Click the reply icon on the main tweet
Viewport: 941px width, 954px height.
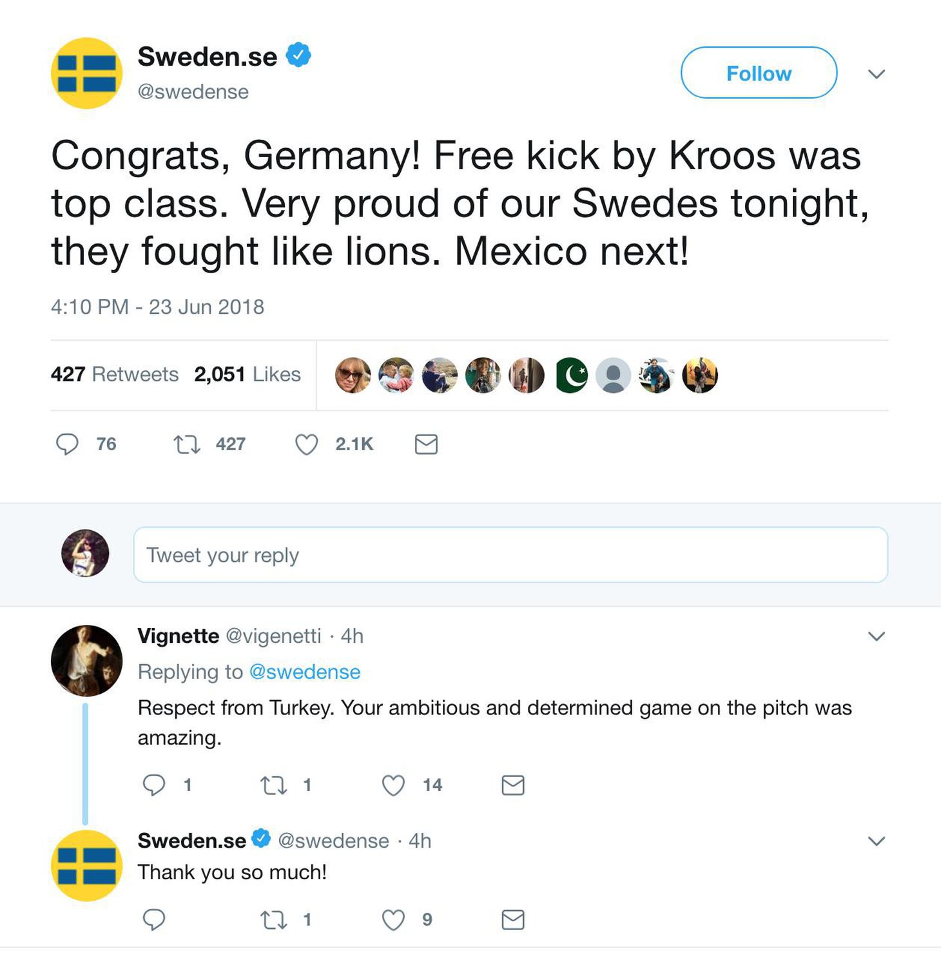(x=67, y=444)
